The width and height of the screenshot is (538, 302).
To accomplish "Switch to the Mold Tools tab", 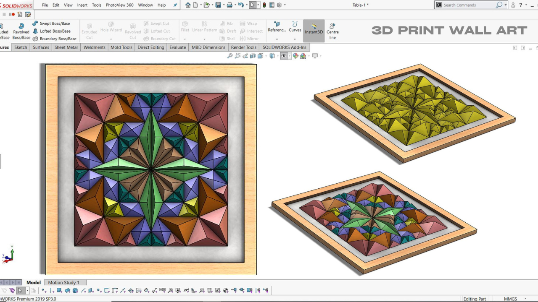I will 121,47.
